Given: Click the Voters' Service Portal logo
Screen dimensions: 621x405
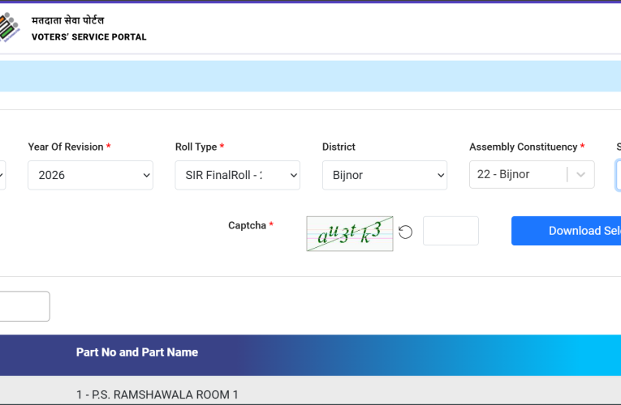Looking at the screenshot, I should [11, 28].
